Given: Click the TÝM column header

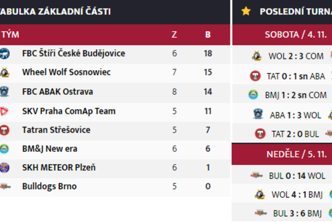Looking at the screenshot, I should (10, 34).
